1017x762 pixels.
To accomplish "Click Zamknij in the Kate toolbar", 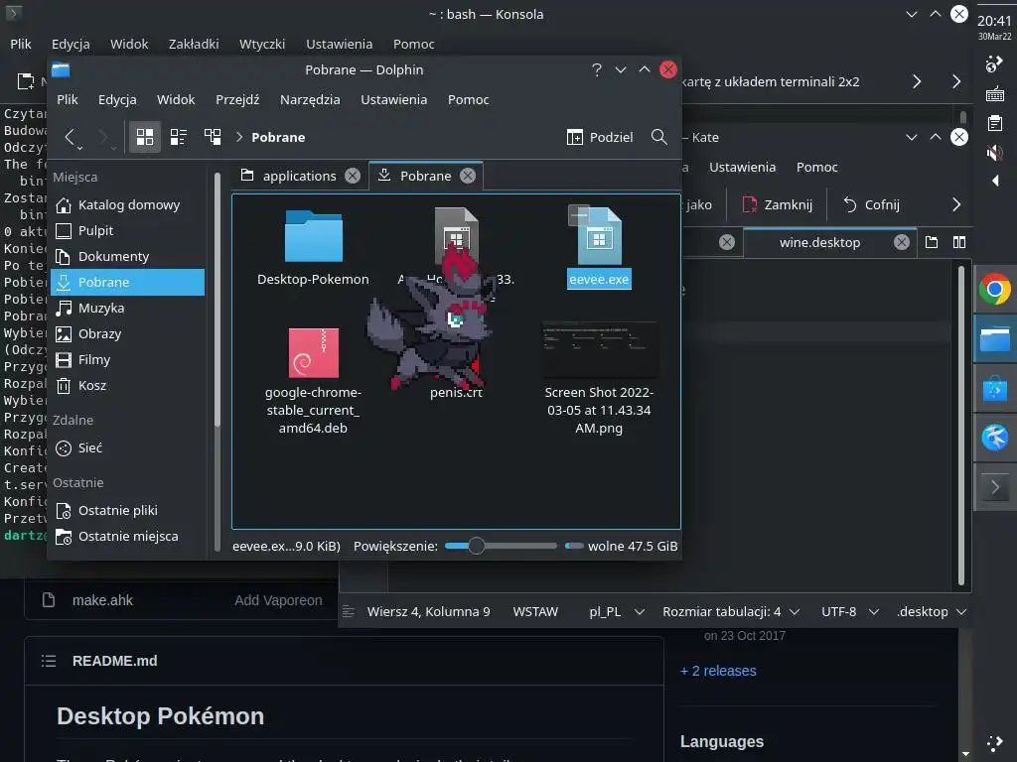I will point(777,204).
